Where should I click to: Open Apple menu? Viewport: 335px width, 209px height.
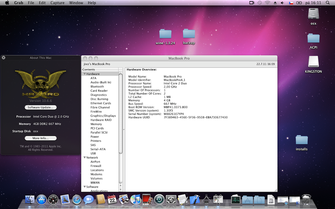coord(7,3)
